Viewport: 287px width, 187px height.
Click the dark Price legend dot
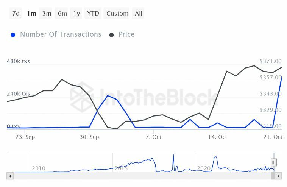pos(111,35)
